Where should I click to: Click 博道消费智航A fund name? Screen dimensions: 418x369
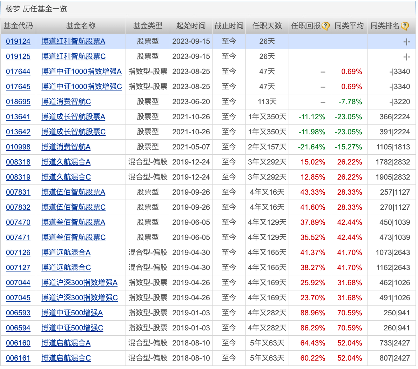66,147
